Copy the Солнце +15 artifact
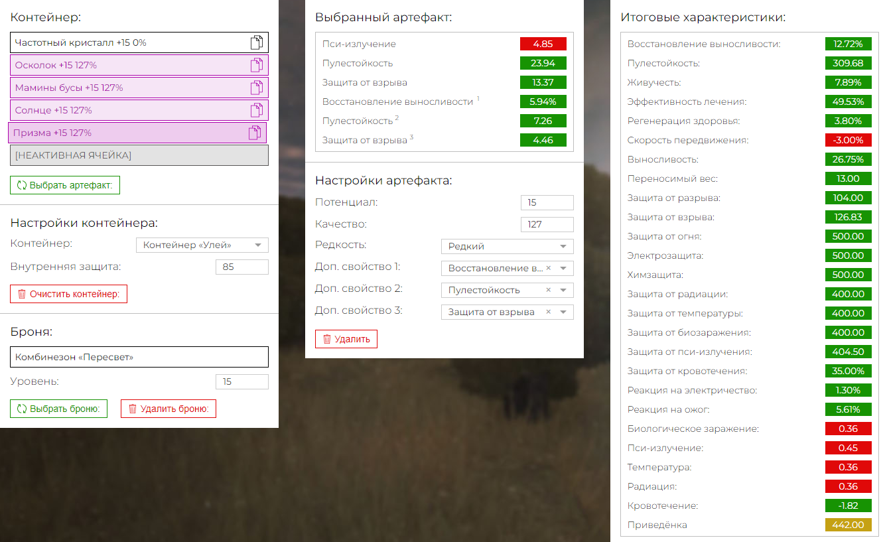This screenshot has width=887, height=542. click(256, 111)
